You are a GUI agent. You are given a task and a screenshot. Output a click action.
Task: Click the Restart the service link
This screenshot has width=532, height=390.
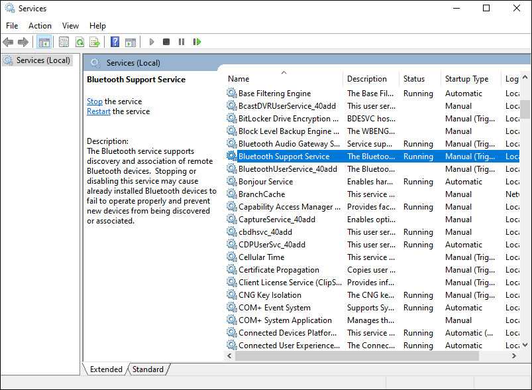pos(99,111)
